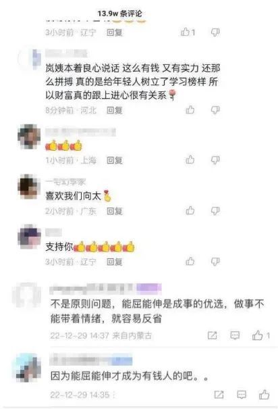Dislike the top 辽宁 comment
Image resolution: width=278 pixels, height=409 pixels.
tap(215, 32)
